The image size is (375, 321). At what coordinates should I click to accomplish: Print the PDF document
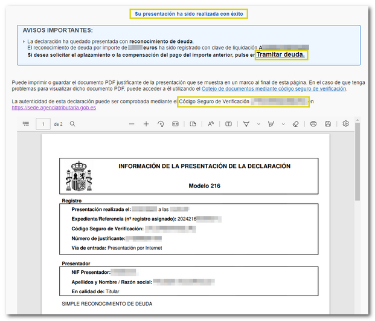[x=313, y=124]
